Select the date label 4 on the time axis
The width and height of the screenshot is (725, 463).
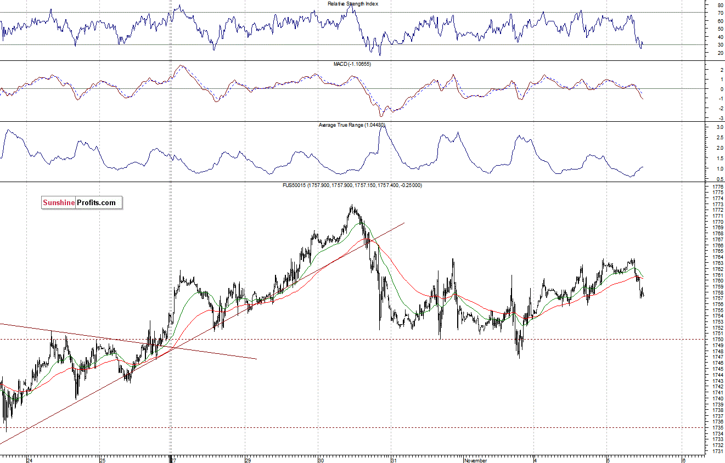(536, 461)
